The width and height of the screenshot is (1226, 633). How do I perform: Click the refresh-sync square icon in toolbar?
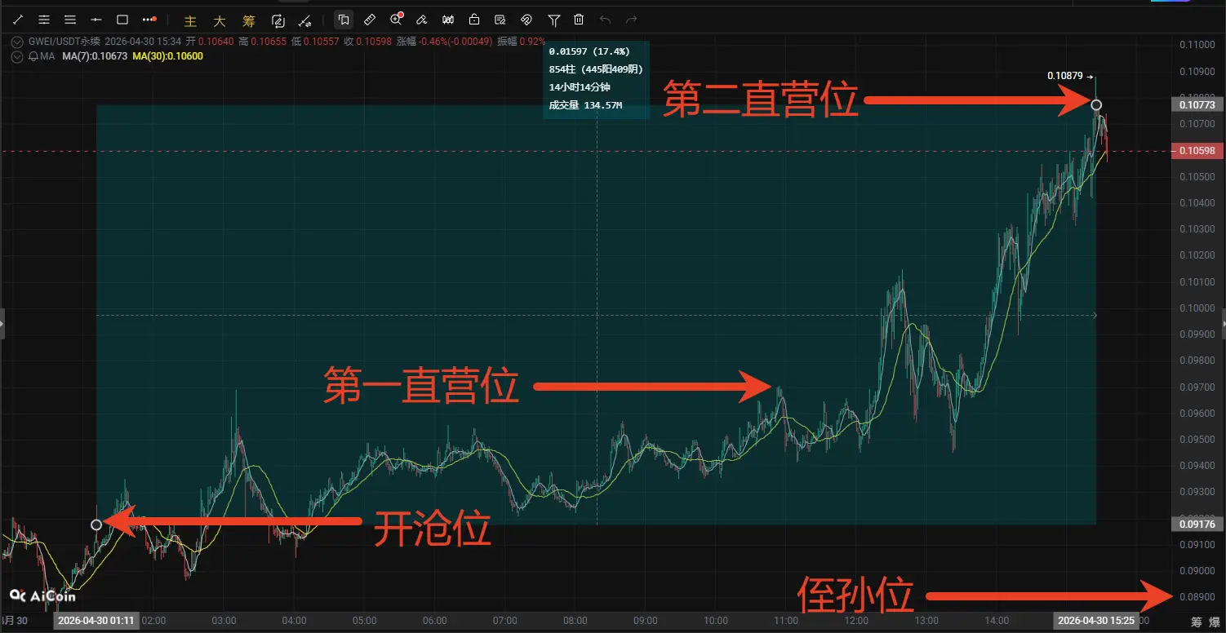click(278, 20)
